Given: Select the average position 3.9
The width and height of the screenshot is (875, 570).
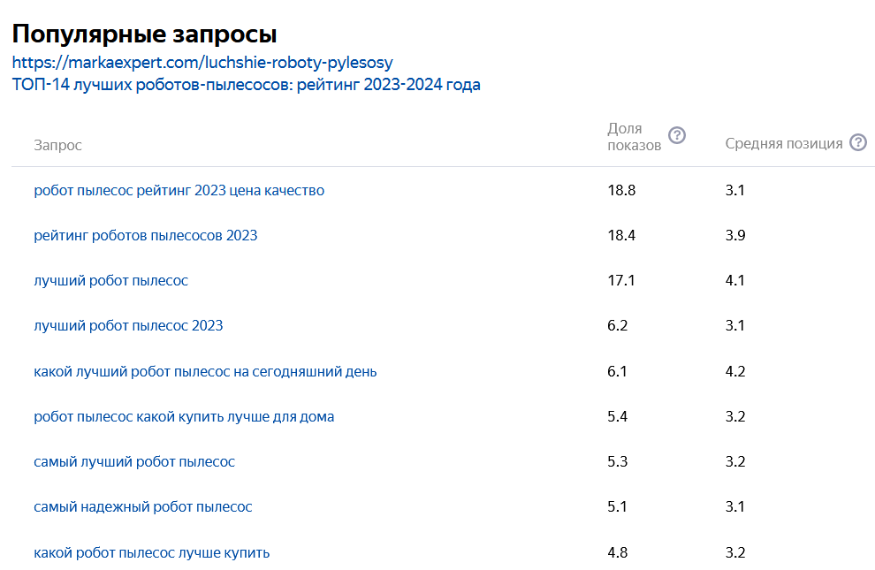Looking at the screenshot, I should [x=735, y=235].
